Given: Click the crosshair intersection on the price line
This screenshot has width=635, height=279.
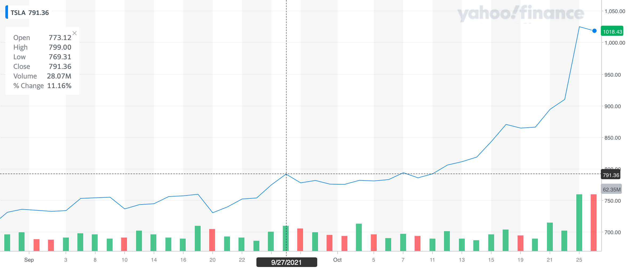Looking at the screenshot, I should click(x=286, y=174).
